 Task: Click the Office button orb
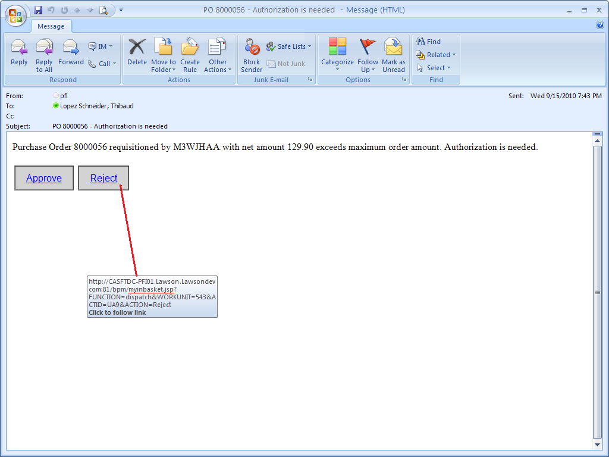(x=16, y=15)
